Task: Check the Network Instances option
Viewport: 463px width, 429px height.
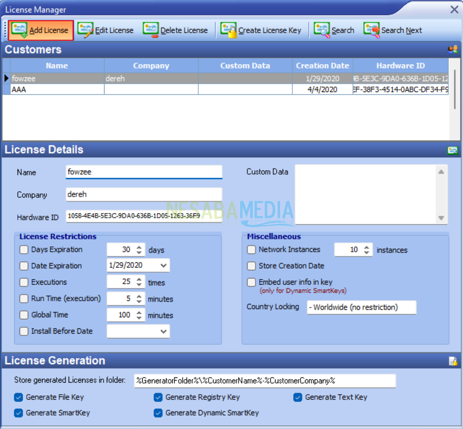Action: [x=251, y=250]
